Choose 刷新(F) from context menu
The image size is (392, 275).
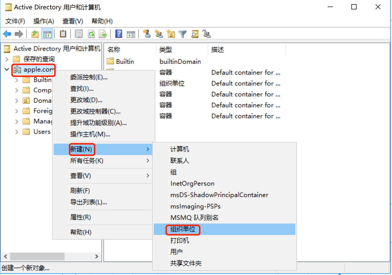point(103,191)
